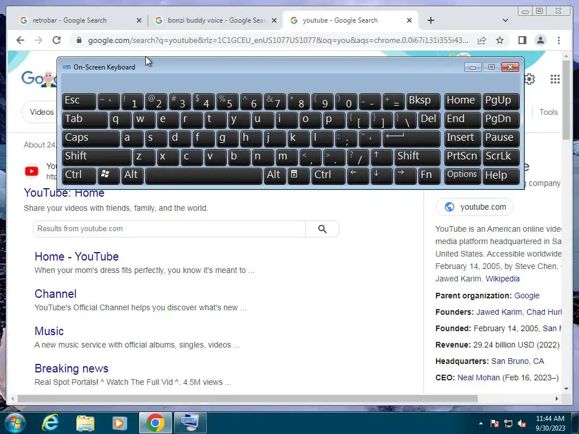
Task: Toggle the right Shift key
Action: click(418, 157)
